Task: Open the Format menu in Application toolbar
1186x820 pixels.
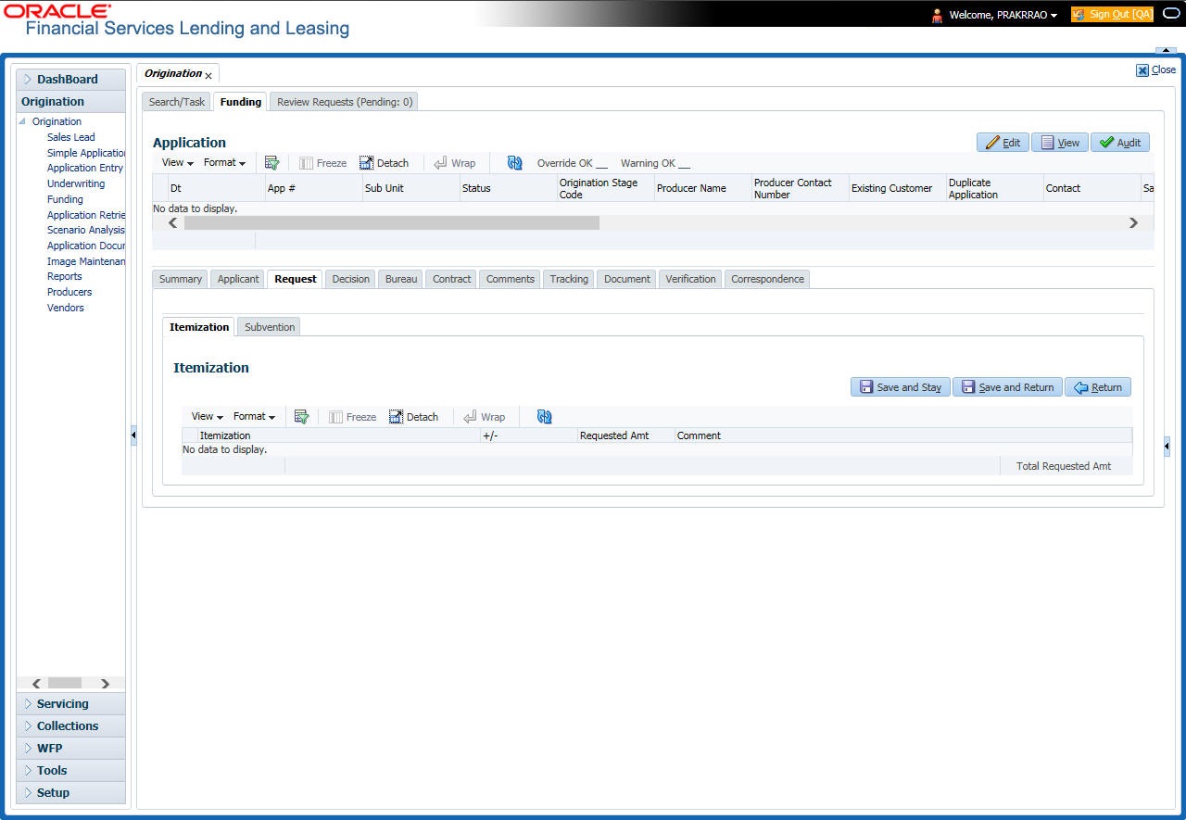Action: 224,163
